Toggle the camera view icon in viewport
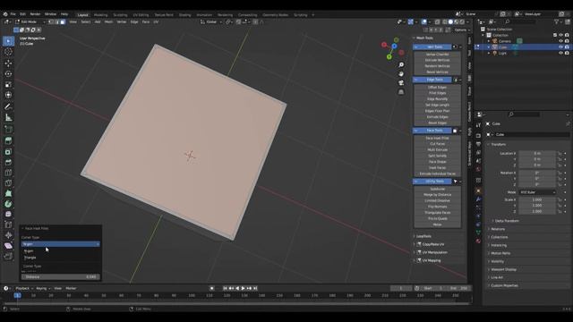573x322 pixels. point(401,83)
